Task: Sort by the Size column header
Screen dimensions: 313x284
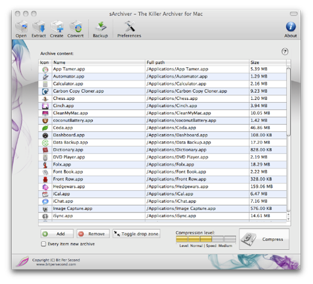Action: coord(268,63)
